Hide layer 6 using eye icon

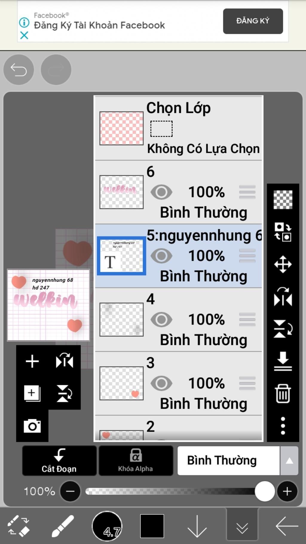[161, 192]
